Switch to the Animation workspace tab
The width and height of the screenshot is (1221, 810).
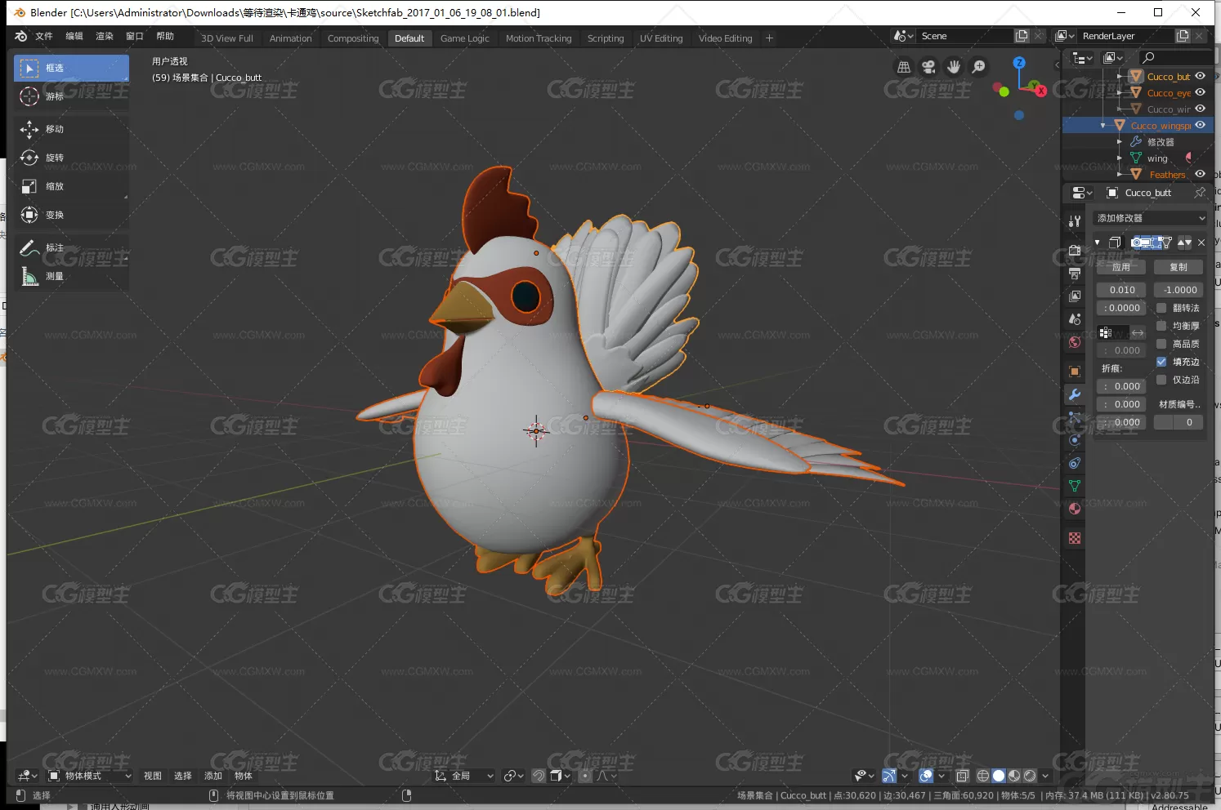(290, 38)
